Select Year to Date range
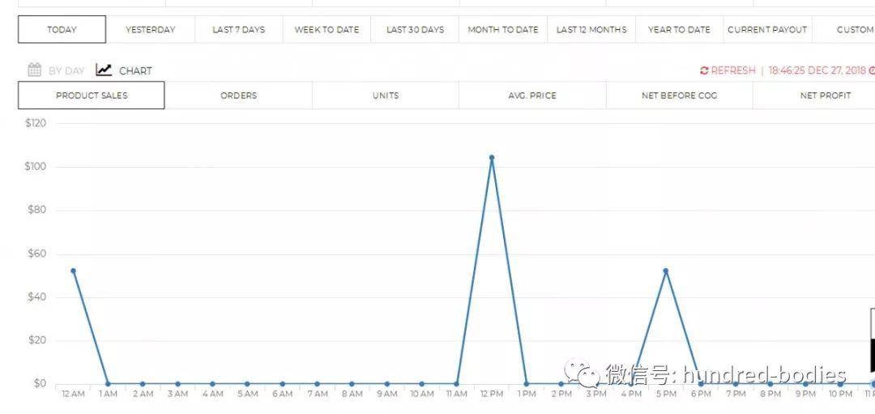Viewport: 875px width, 414px height. click(x=679, y=30)
